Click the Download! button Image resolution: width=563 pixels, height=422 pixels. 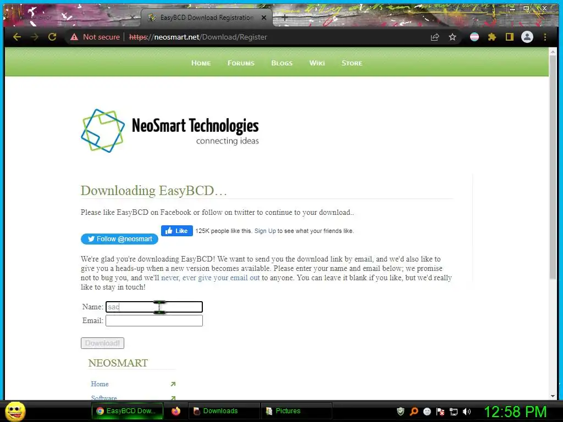tap(102, 343)
